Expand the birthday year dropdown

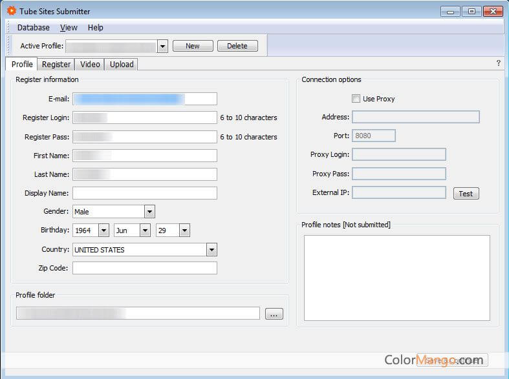tap(103, 230)
